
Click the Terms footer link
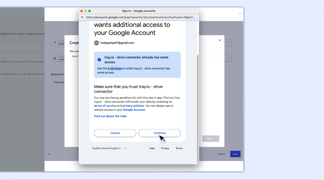[x=179, y=148]
